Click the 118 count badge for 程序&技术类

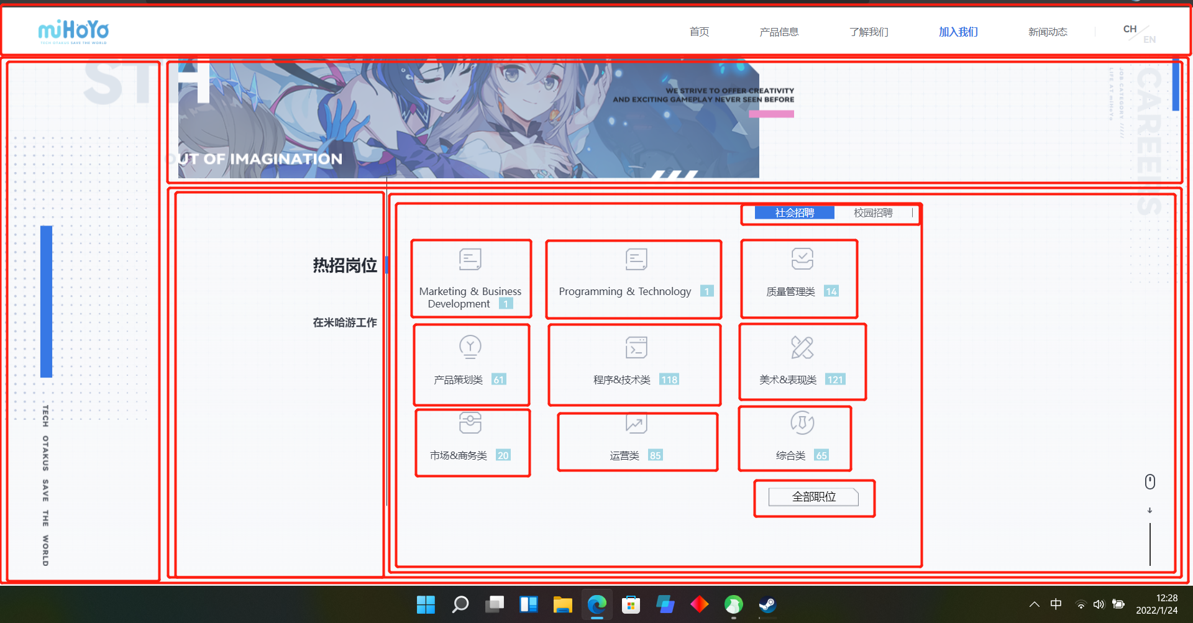coord(669,380)
